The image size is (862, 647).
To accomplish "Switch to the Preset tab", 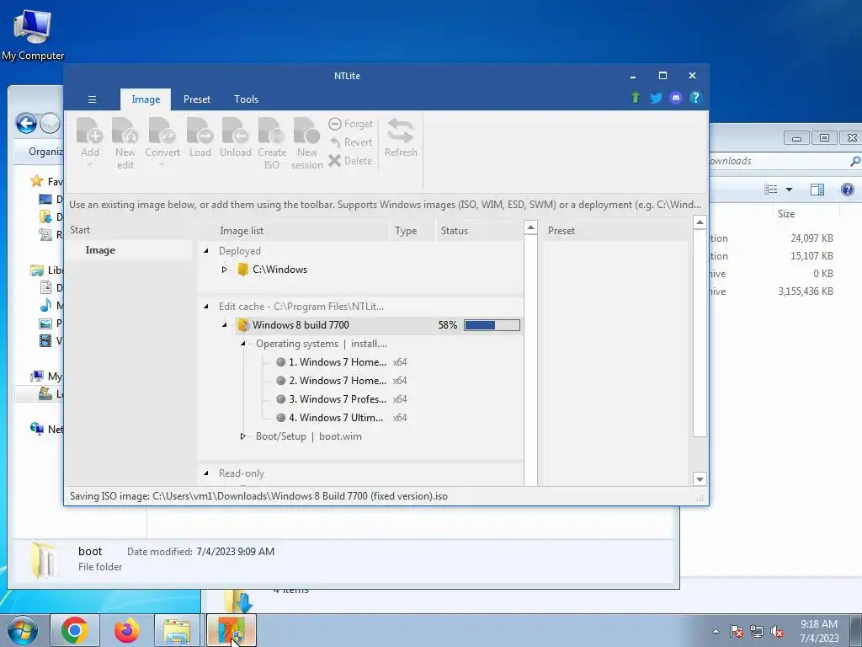I will pos(197,99).
